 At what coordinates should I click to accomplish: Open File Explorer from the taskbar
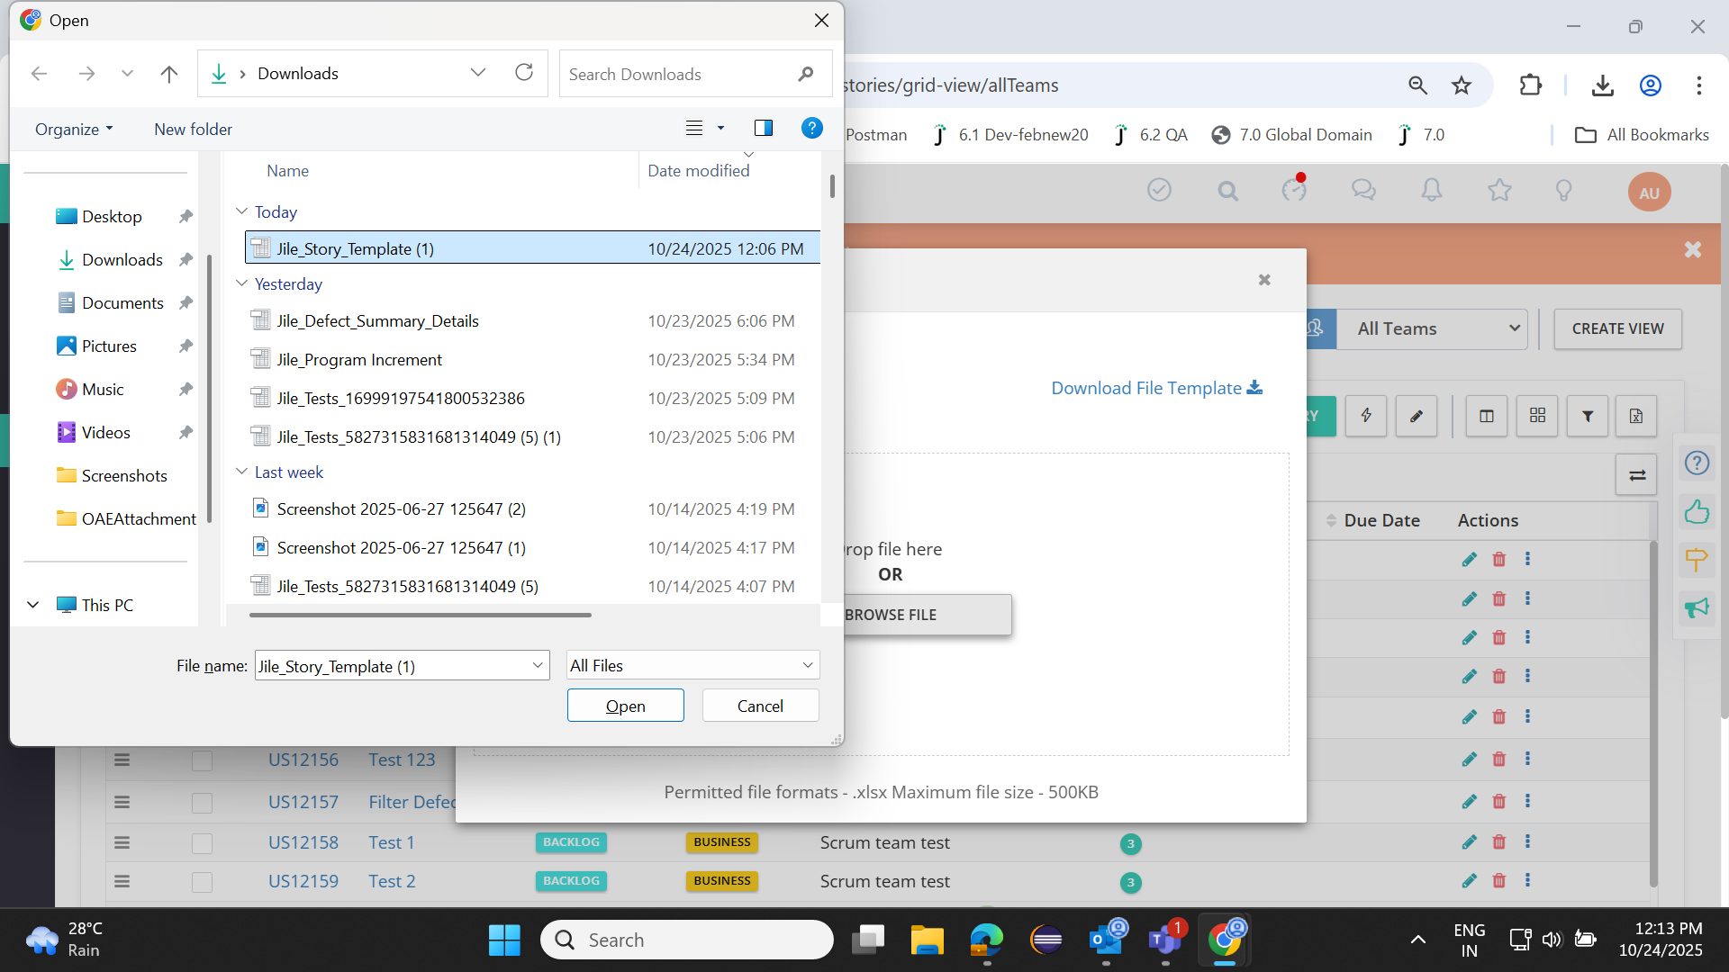pos(927,940)
